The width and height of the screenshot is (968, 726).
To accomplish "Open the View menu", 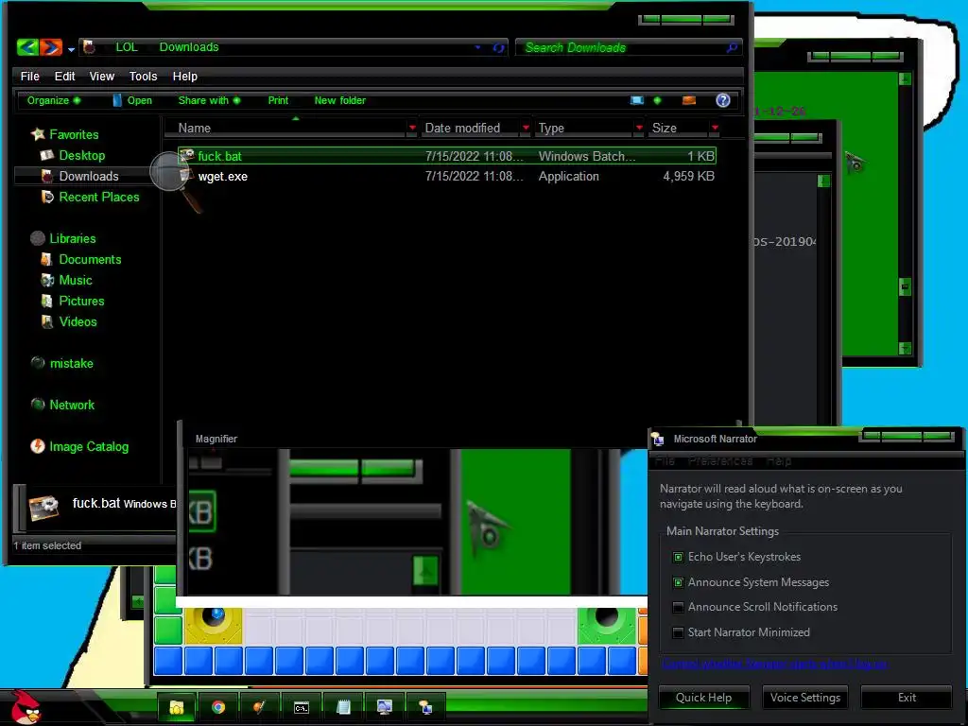I will (x=102, y=76).
